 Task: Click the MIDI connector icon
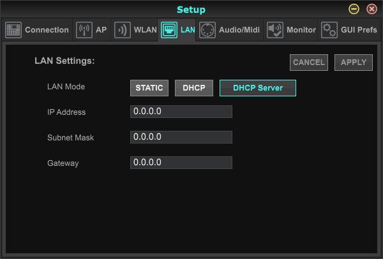(x=207, y=30)
